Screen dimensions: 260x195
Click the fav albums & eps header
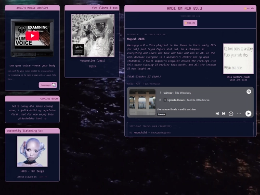click(92, 8)
